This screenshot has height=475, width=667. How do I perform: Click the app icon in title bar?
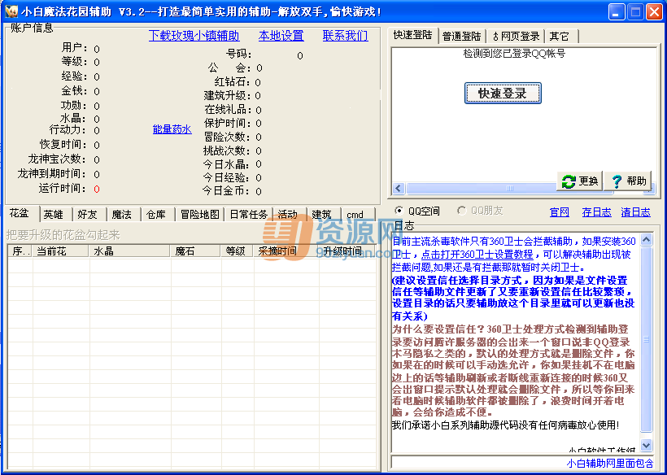(11, 11)
